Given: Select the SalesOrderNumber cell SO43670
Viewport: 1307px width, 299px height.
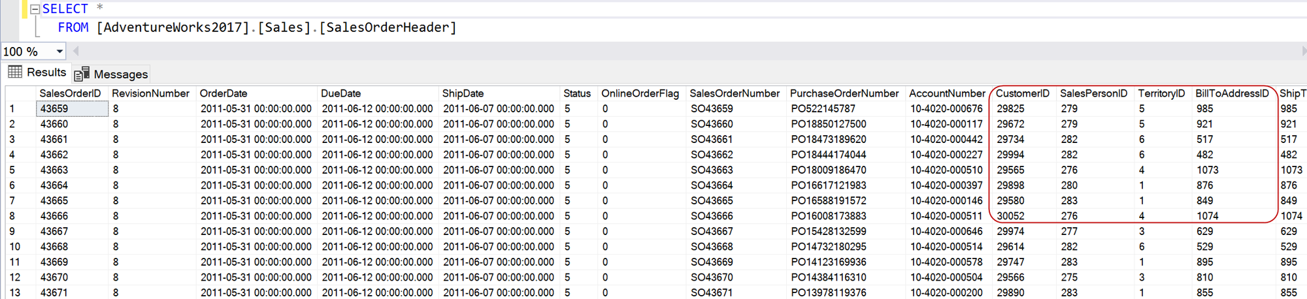Looking at the screenshot, I should 737,277.
